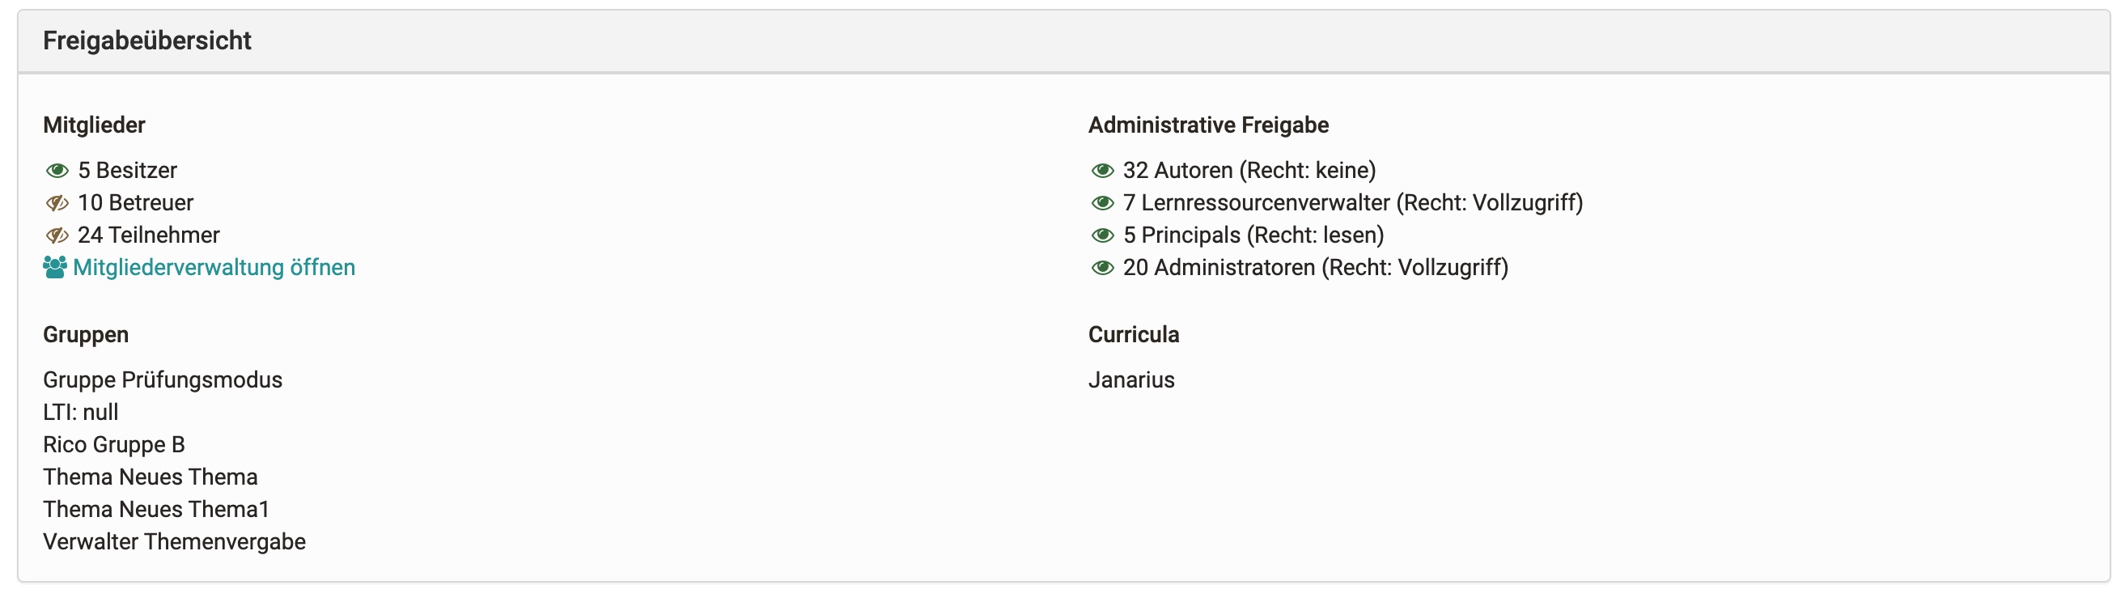Click the eye icon beside 32 Autoren
The height and width of the screenshot is (602, 2125).
tap(1102, 171)
